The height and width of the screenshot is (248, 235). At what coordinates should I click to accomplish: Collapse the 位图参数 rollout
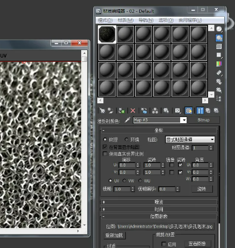click(159, 216)
